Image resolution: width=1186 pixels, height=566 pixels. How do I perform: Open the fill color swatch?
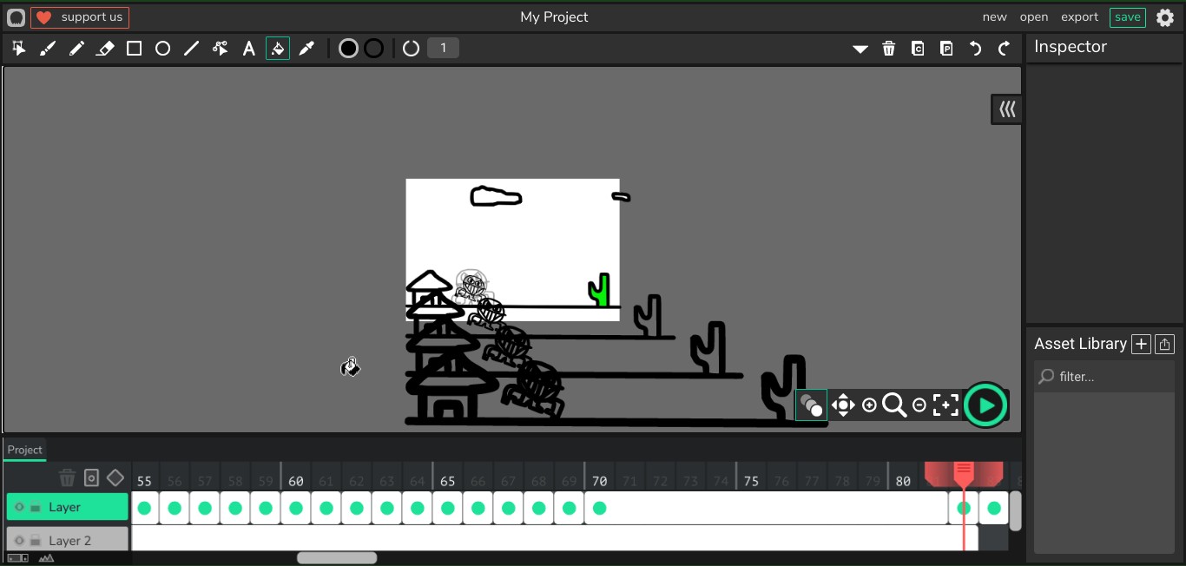click(348, 49)
